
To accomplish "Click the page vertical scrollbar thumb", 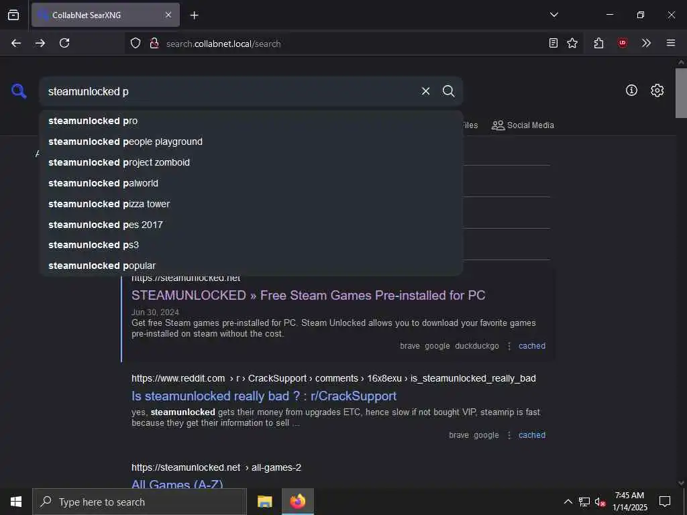I will click(x=681, y=93).
